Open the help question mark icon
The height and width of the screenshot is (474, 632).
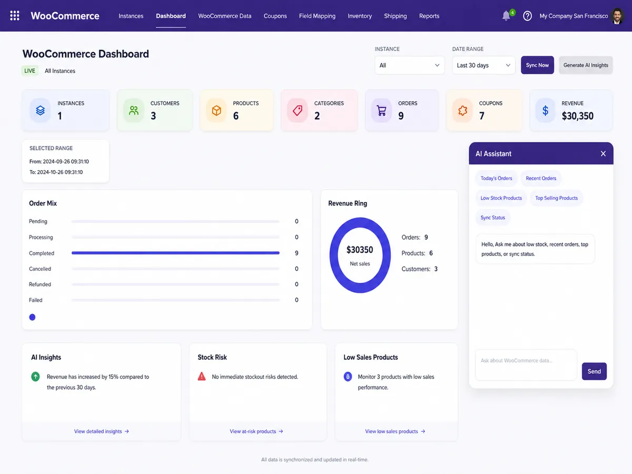click(x=527, y=16)
